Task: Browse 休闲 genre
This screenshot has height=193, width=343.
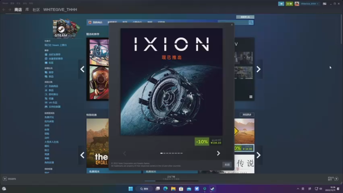Action: click(47, 126)
